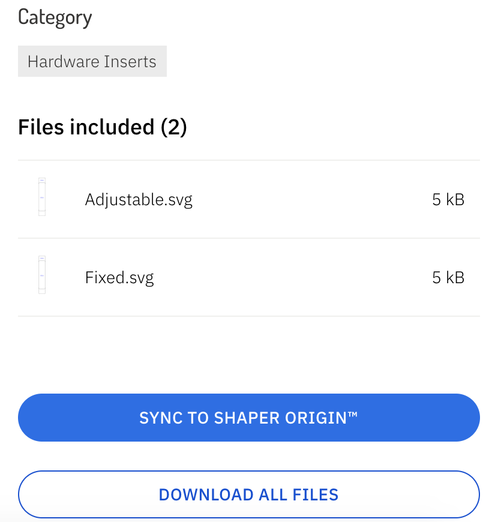Click the Category section label

(55, 17)
